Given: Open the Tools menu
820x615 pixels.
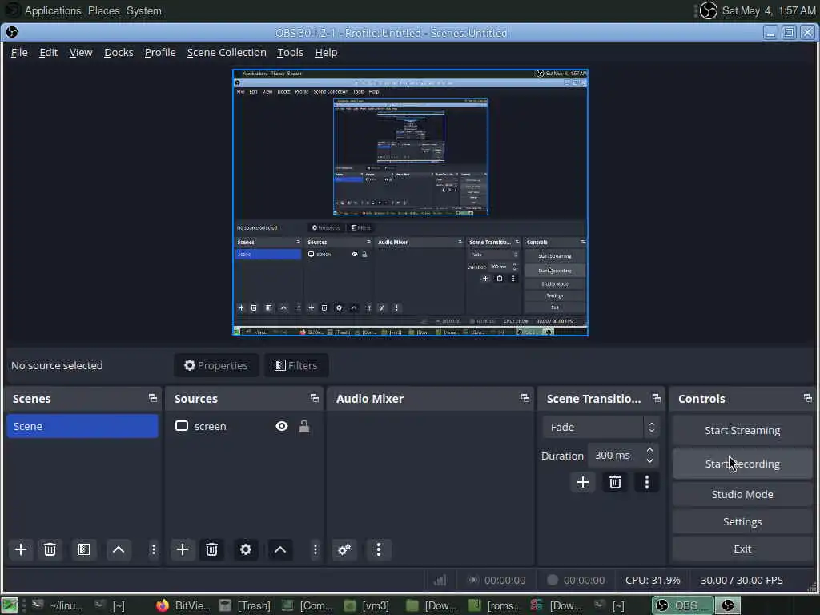Looking at the screenshot, I should point(290,52).
